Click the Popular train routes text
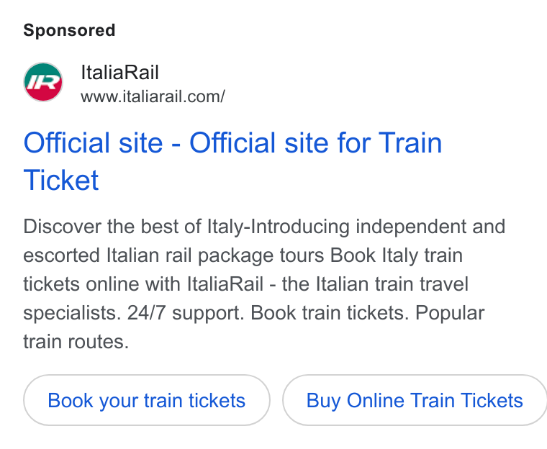 click(254, 327)
